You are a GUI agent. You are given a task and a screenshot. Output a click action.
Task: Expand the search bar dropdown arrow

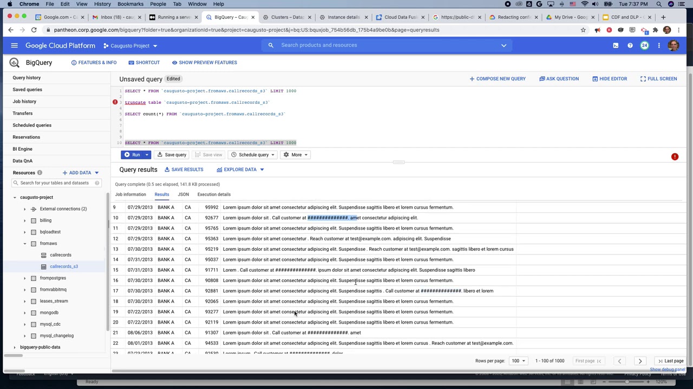(x=504, y=45)
